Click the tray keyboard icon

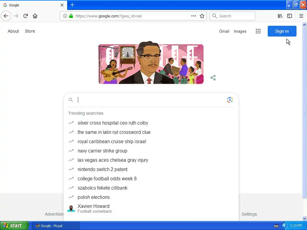click(x=276, y=226)
